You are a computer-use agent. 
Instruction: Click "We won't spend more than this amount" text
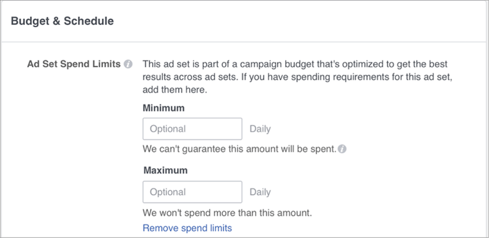(227, 213)
